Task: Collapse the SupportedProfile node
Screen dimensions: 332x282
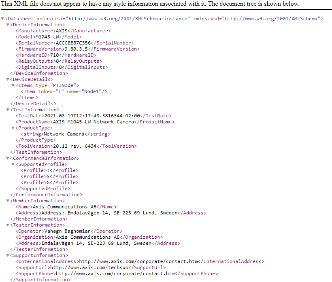Action: tap(13, 165)
